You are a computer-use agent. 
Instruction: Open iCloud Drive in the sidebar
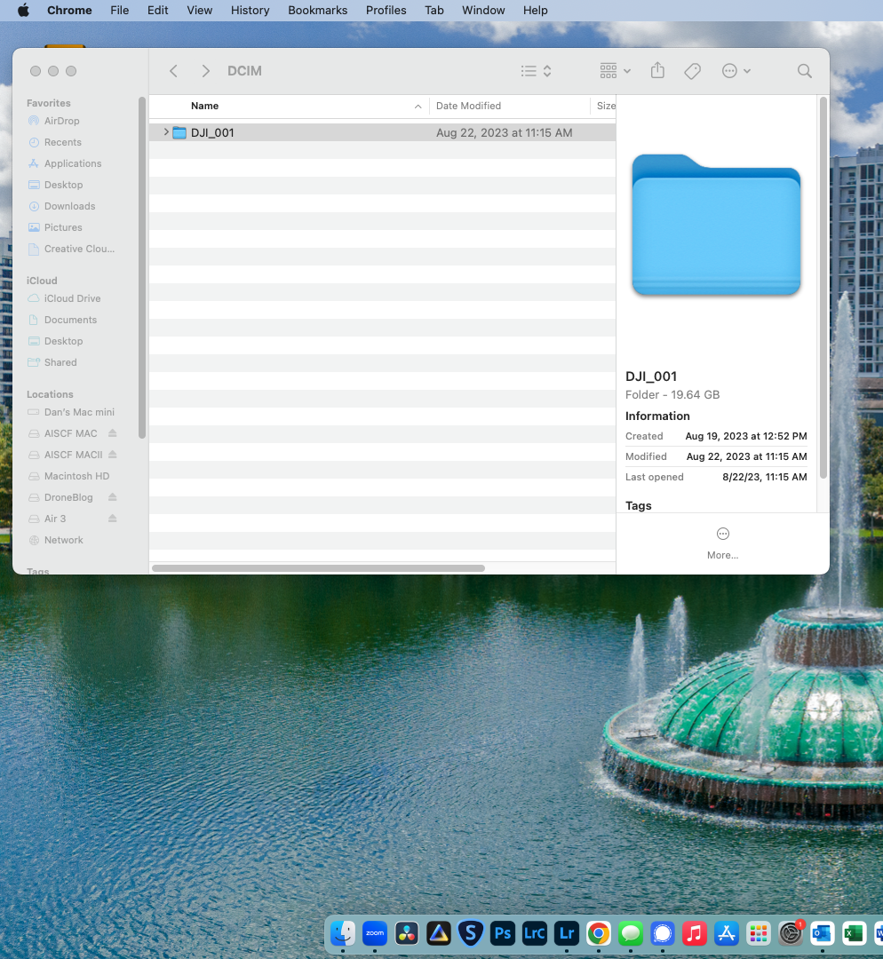click(x=72, y=298)
